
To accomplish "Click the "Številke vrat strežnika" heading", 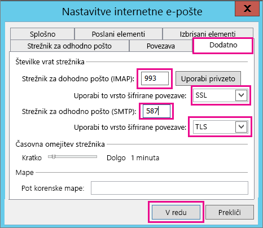I will coord(50,62).
